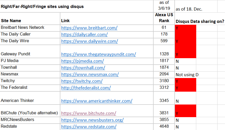
Task: Select the 'Redstate' site name cell
Action: tap(30, 127)
